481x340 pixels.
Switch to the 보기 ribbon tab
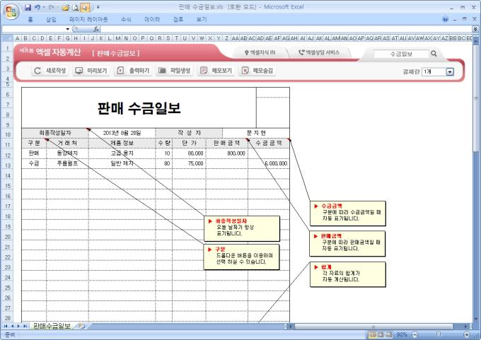pos(201,19)
